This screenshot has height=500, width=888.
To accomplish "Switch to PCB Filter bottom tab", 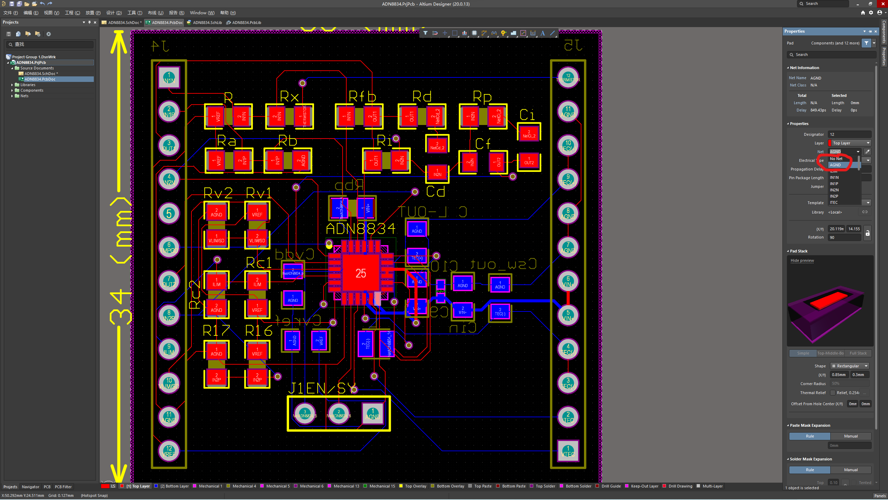I will click(x=63, y=487).
